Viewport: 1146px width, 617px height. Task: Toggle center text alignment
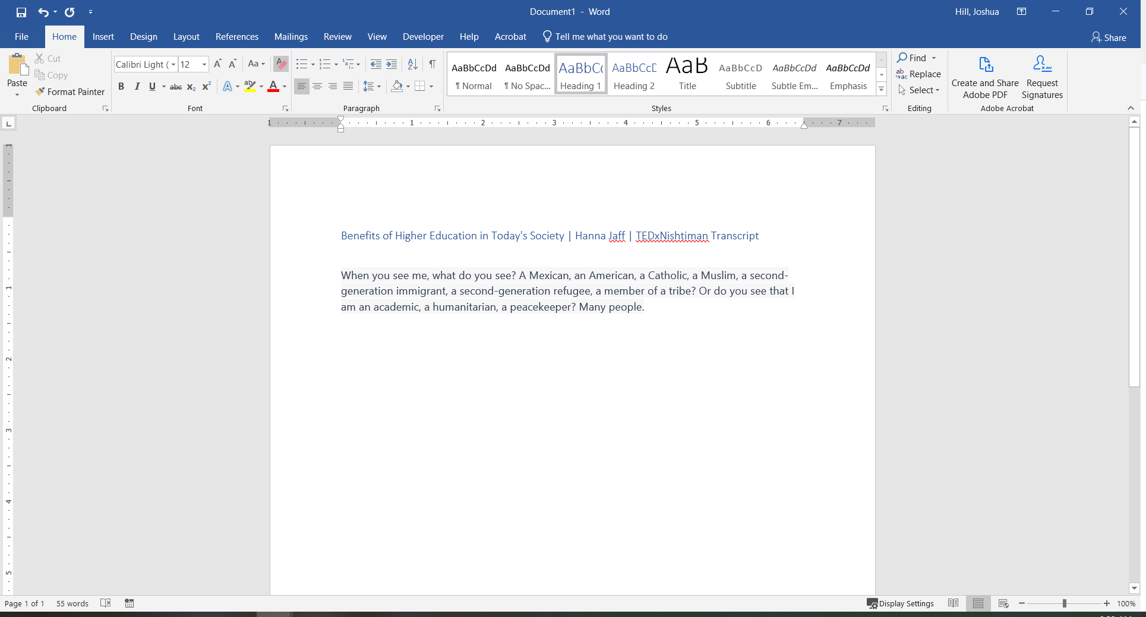click(317, 87)
